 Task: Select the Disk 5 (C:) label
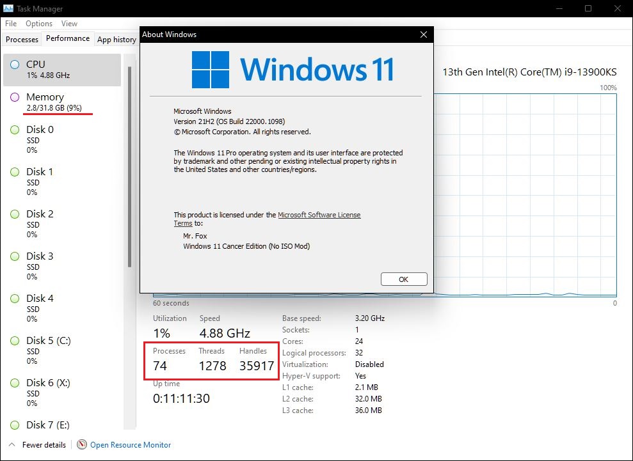click(49, 340)
